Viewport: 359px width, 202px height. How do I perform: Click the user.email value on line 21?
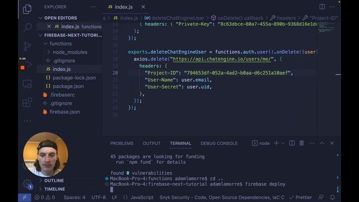195,80
